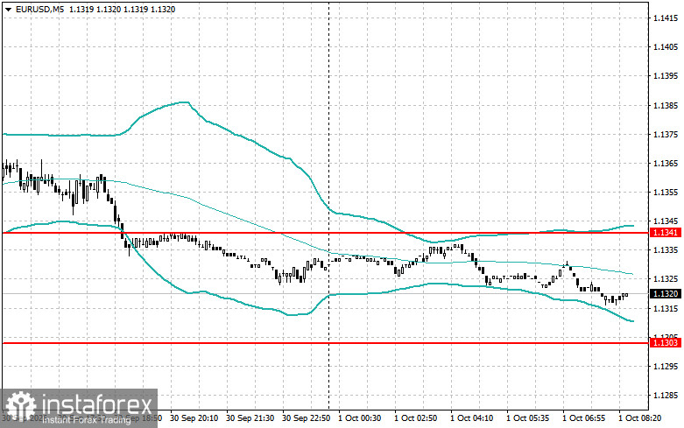Click the 30 Sep 22:50 time label
The height and width of the screenshot is (428, 684).
point(307,418)
